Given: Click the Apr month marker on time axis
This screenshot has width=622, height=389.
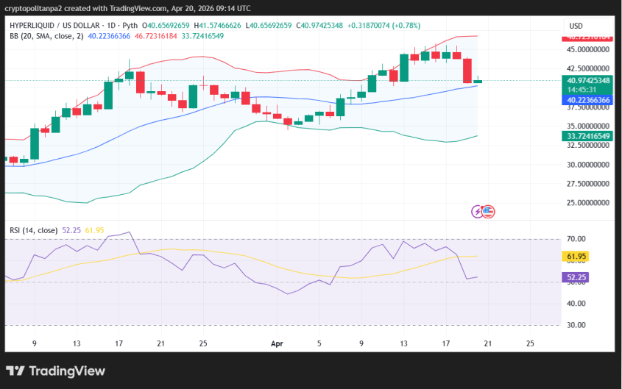Looking at the screenshot, I should coord(277,343).
